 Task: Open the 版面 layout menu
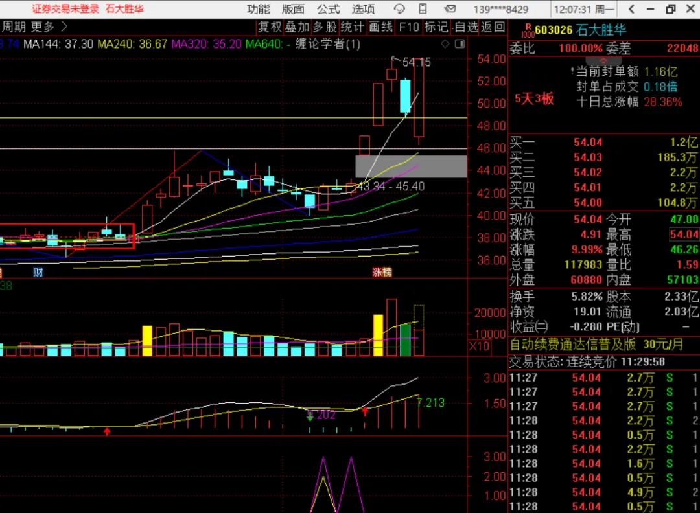[x=293, y=9]
